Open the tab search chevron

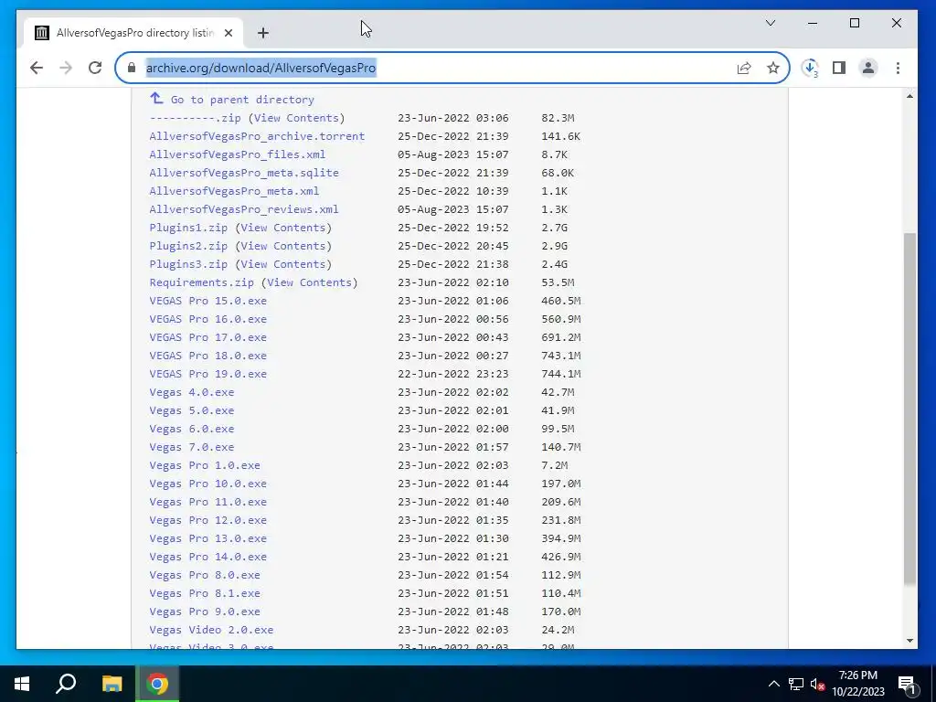tap(771, 23)
